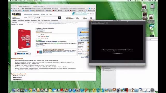
Task: Open the Parallels Desktop menu
Action: pos(17,1)
